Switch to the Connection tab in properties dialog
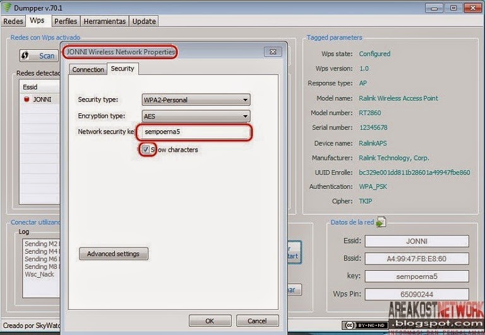 88,69
